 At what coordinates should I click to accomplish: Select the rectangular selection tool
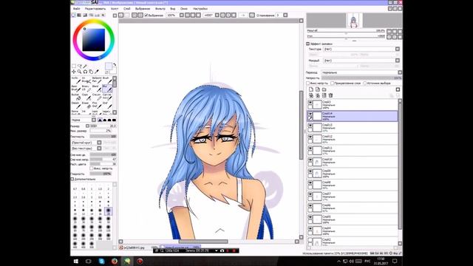(x=74, y=66)
